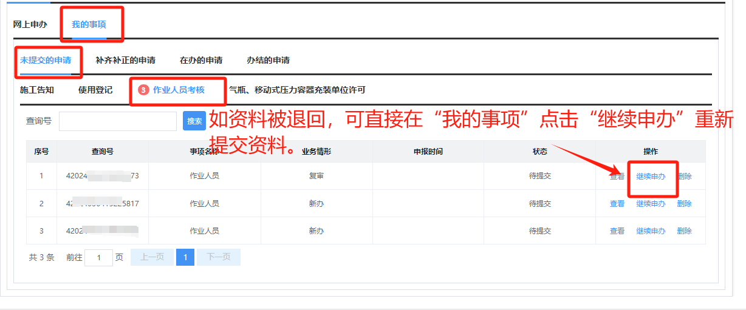Switch to the 网上申办 tab

tap(30, 25)
